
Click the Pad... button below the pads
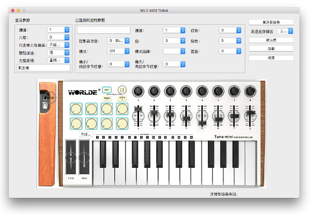pyautogui.click(x=86, y=134)
